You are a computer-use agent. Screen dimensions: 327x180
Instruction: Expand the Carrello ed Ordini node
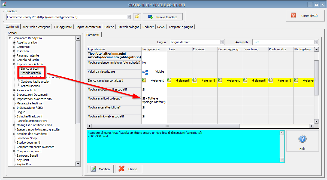(14, 60)
